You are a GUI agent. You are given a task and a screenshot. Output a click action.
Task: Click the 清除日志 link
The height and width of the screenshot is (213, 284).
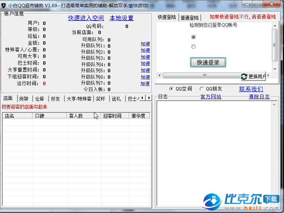click(259, 97)
